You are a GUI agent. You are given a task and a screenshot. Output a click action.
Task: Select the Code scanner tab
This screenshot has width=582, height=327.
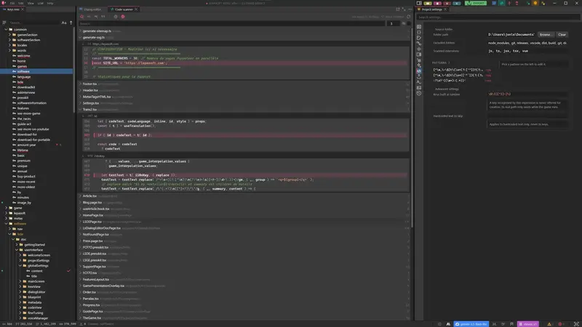click(x=124, y=9)
